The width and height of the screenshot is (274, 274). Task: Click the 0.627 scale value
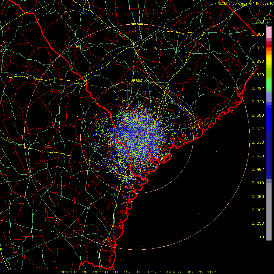click(x=258, y=129)
